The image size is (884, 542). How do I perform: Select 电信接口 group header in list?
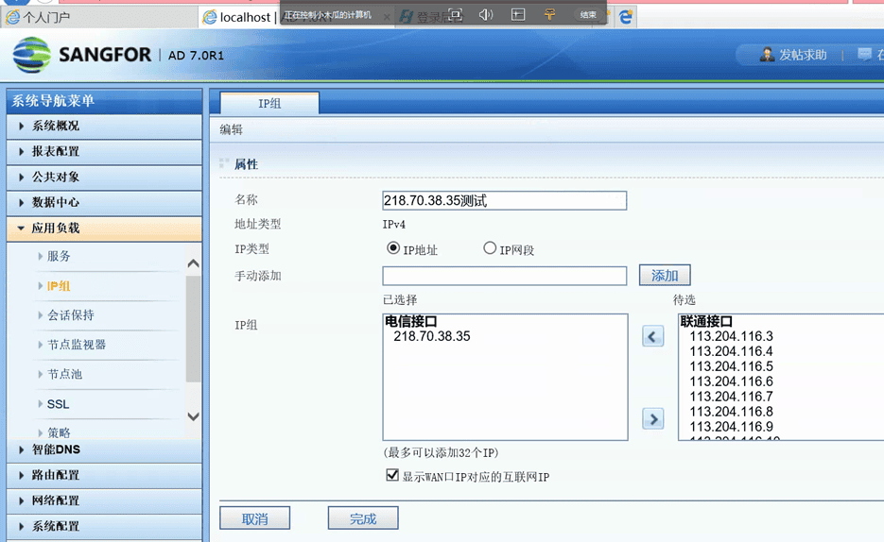411,321
